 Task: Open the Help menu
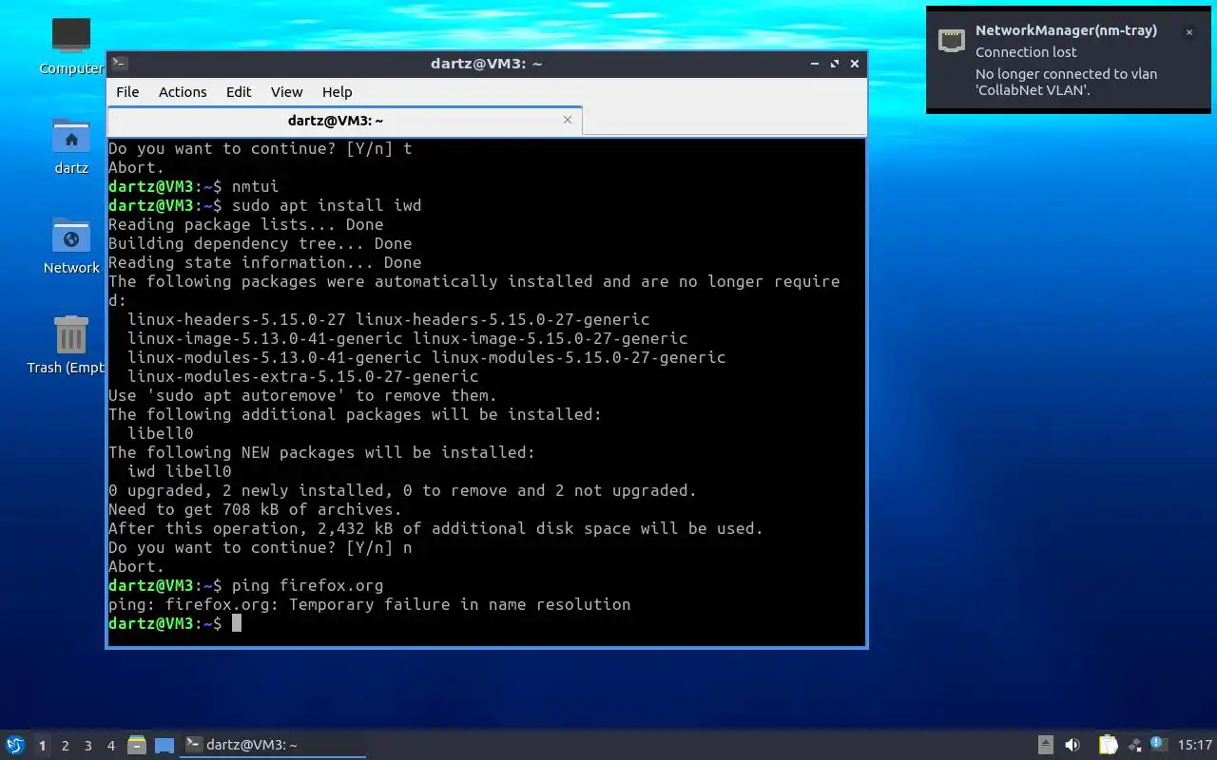coord(337,92)
